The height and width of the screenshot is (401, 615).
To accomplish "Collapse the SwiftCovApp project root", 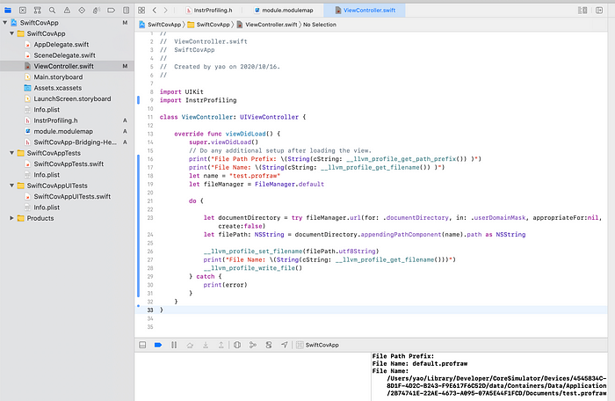I will (4, 23).
